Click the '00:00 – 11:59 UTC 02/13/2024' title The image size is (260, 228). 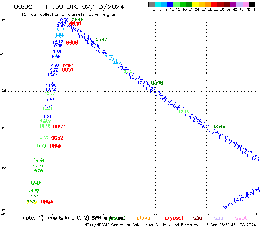click(x=69, y=7)
